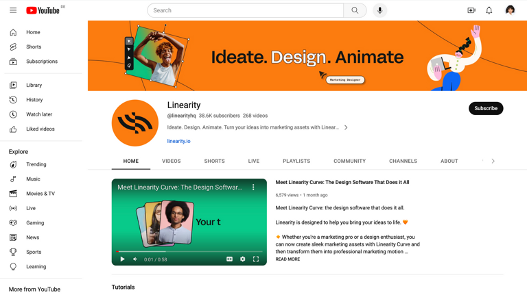Click the @linearityhq handle
The height and width of the screenshot is (297, 527).
(181, 116)
